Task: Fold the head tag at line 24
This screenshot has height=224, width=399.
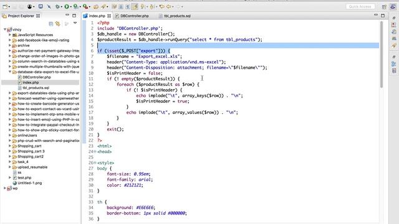Action: (95, 152)
